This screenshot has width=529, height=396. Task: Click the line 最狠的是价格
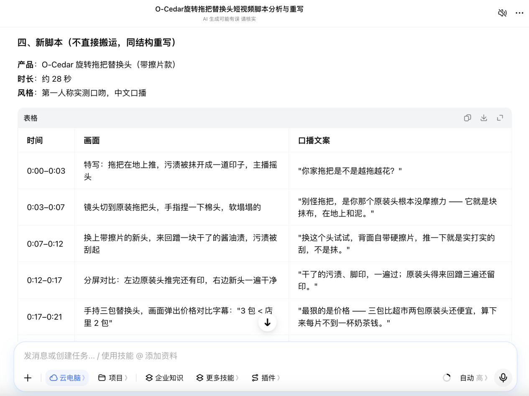[397, 317]
